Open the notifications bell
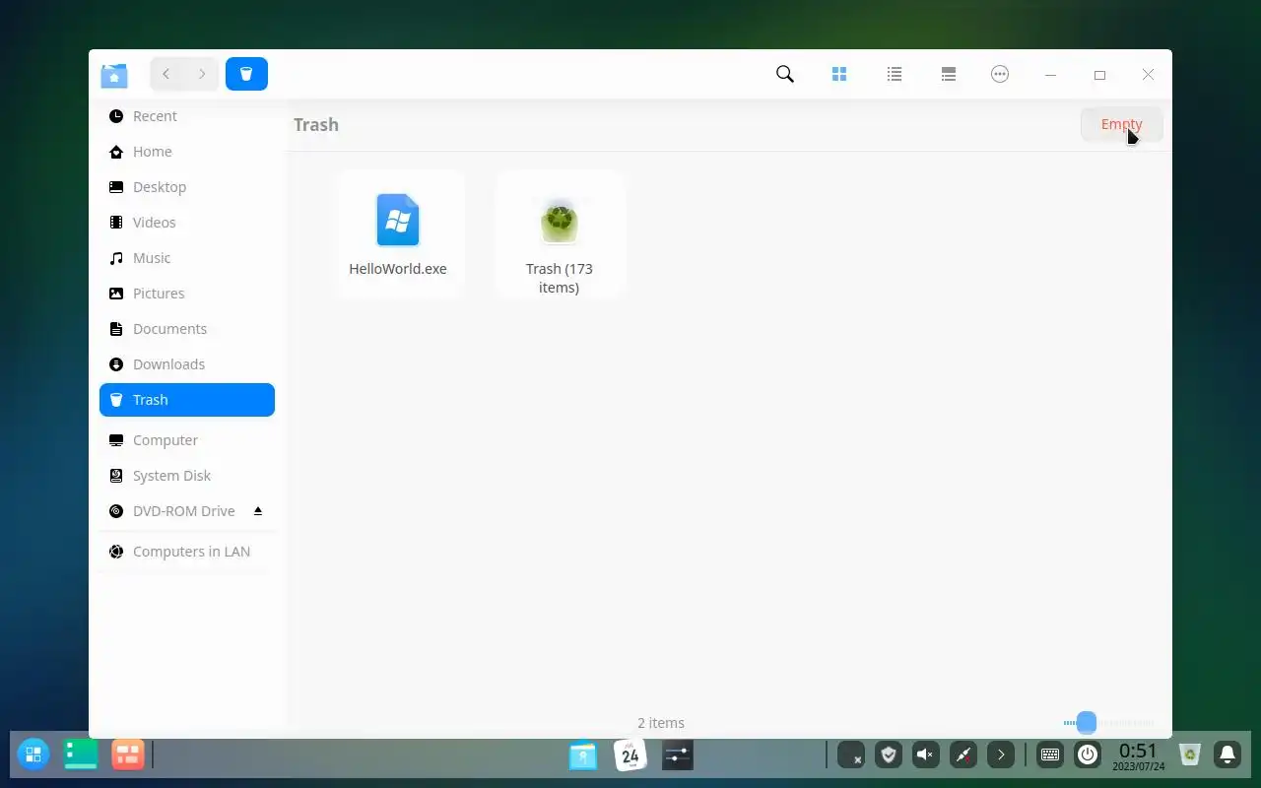Viewport: 1261px width, 788px height. (x=1228, y=755)
